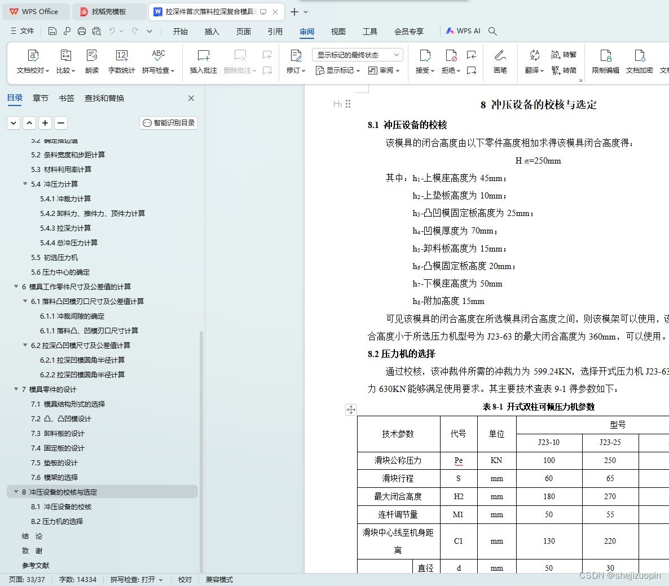
Task: Click word count 字数: 14334 in status bar
Action: [x=78, y=580]
